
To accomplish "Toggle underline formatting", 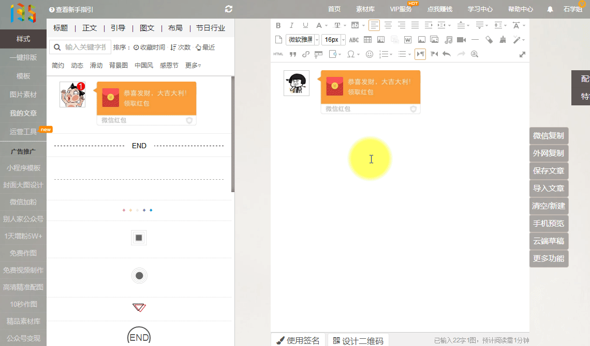I will click(x=305, y=25).
